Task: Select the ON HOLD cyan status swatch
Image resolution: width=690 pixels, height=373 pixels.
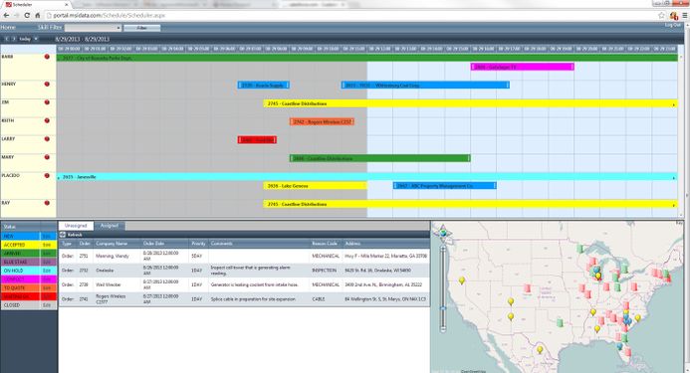Action: pos(21,271)
